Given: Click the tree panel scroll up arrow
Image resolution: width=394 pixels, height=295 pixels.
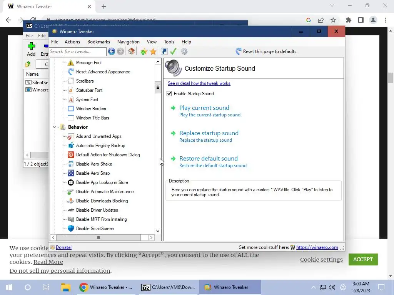Looking at the screenshot, I should pos(158,62).
